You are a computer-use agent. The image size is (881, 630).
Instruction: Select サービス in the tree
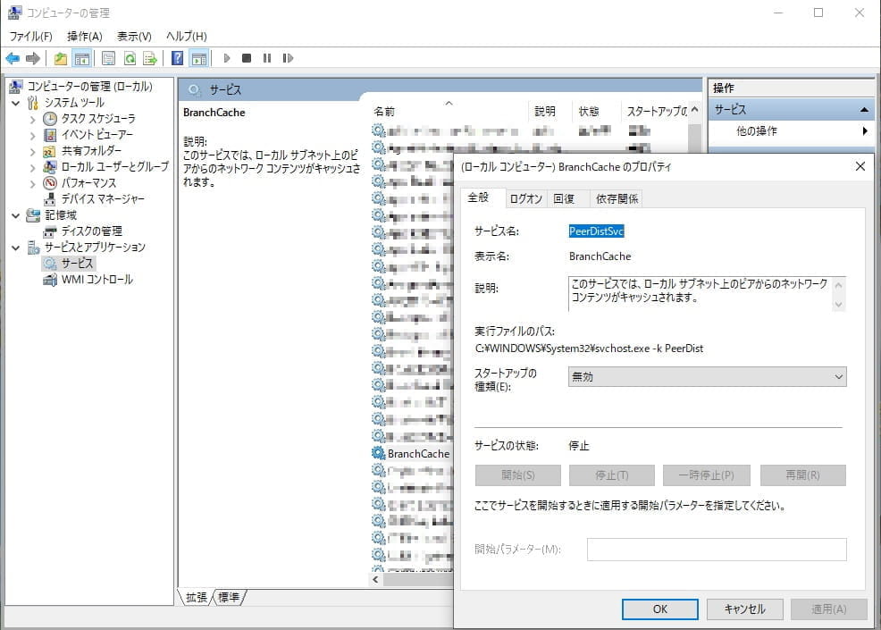(77, 264)
